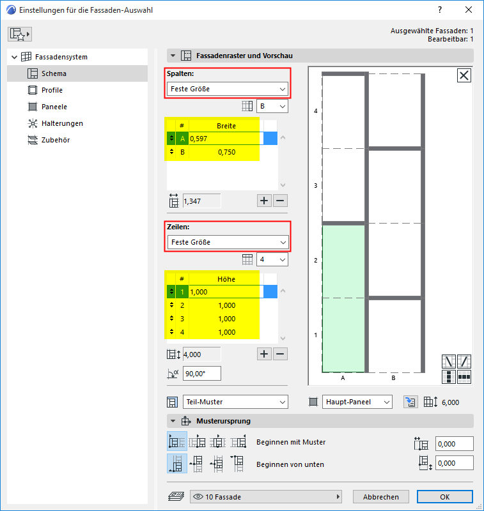This screenshot has width=484, height=511.
Task: Click the panel icon left of Haupt-Paneel
Action: 313,402
